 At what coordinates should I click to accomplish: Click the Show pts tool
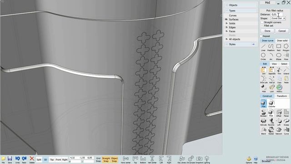click(264, 80)
